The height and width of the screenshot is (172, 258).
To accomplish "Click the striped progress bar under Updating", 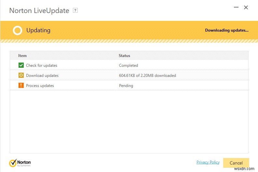I will [x=129, y=41].
